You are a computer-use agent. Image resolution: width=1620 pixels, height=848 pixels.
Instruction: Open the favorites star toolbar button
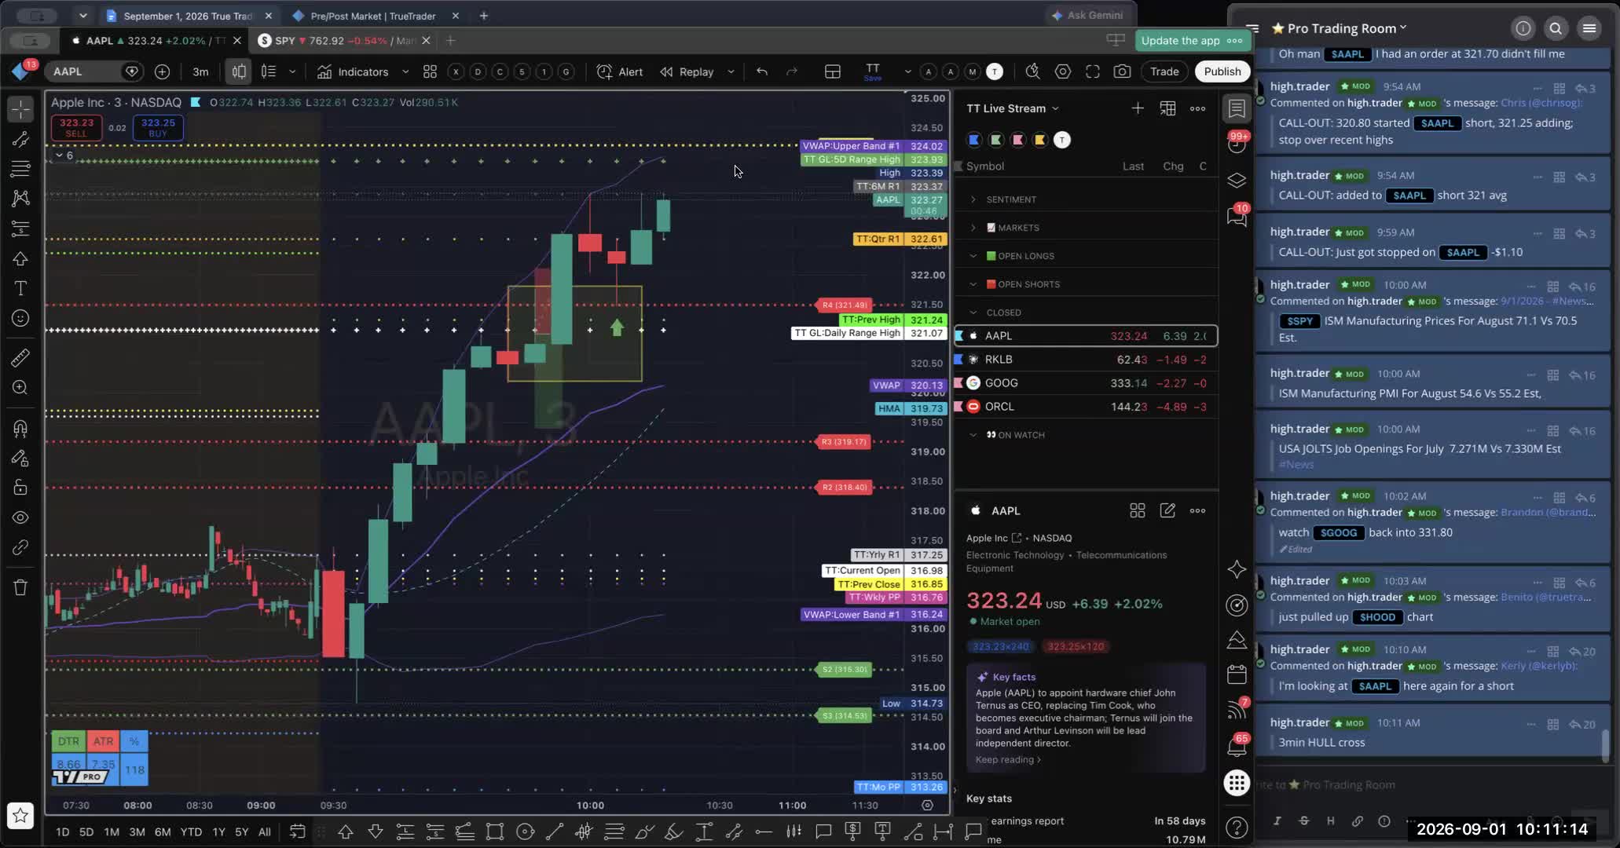(20, 816)
